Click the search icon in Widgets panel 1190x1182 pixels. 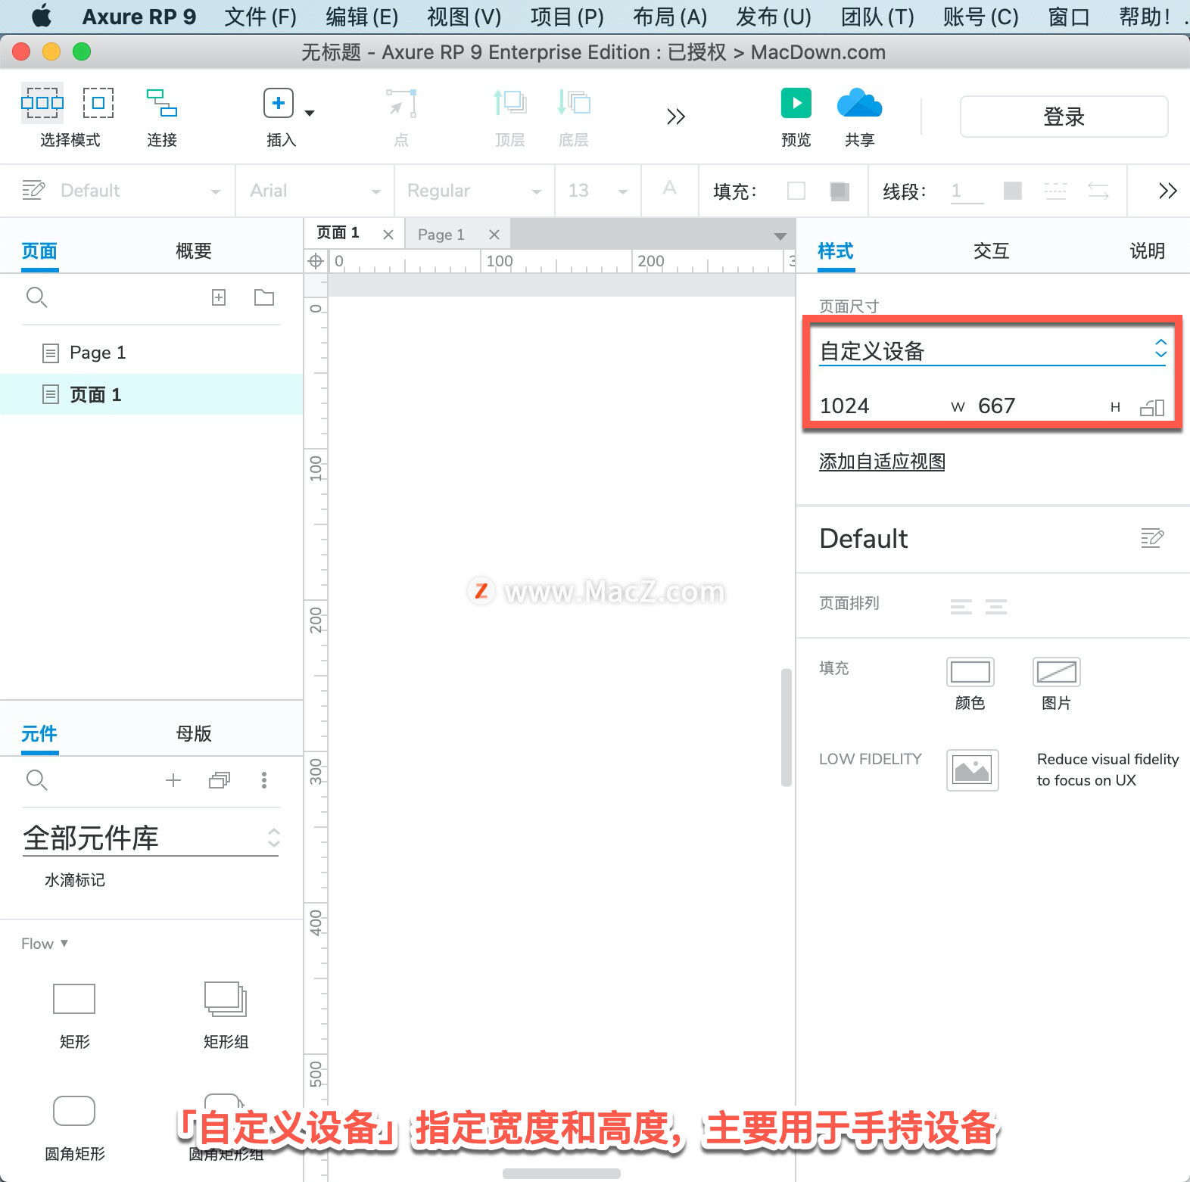coord(36,780)
